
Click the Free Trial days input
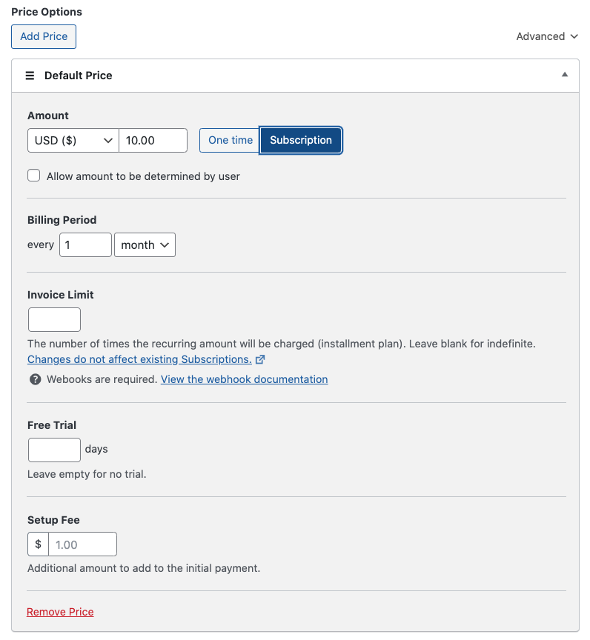pyautogui.click(x=54, y=450)
